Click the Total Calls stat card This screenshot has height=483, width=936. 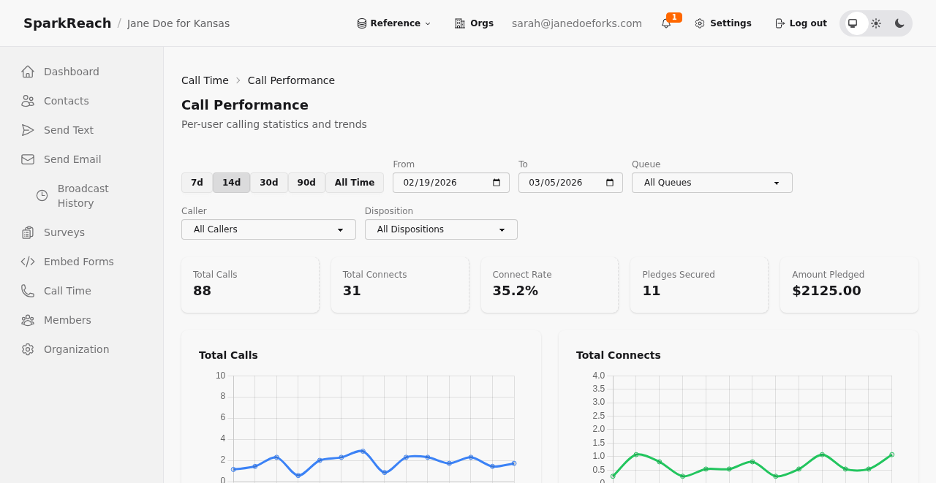pyautogui.click(x=250, y=285)
